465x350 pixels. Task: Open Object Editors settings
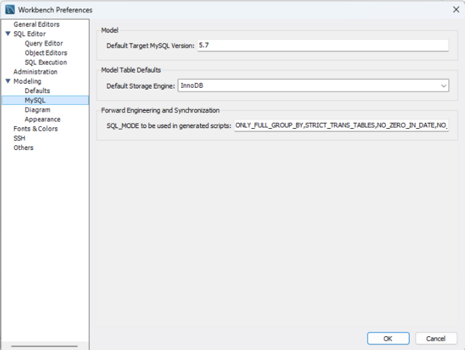[46, 53]
